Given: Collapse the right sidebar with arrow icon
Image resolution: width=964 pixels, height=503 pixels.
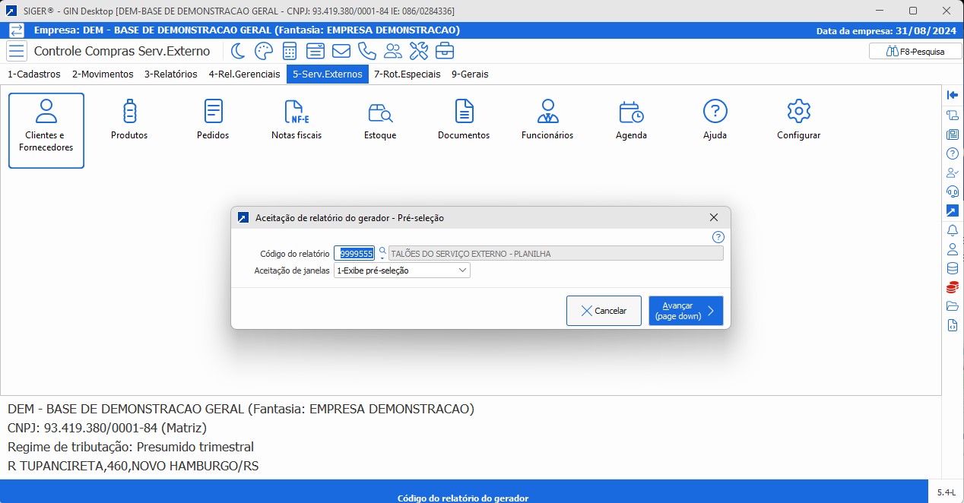Looking at the screenshot, I should coord(952,95).
